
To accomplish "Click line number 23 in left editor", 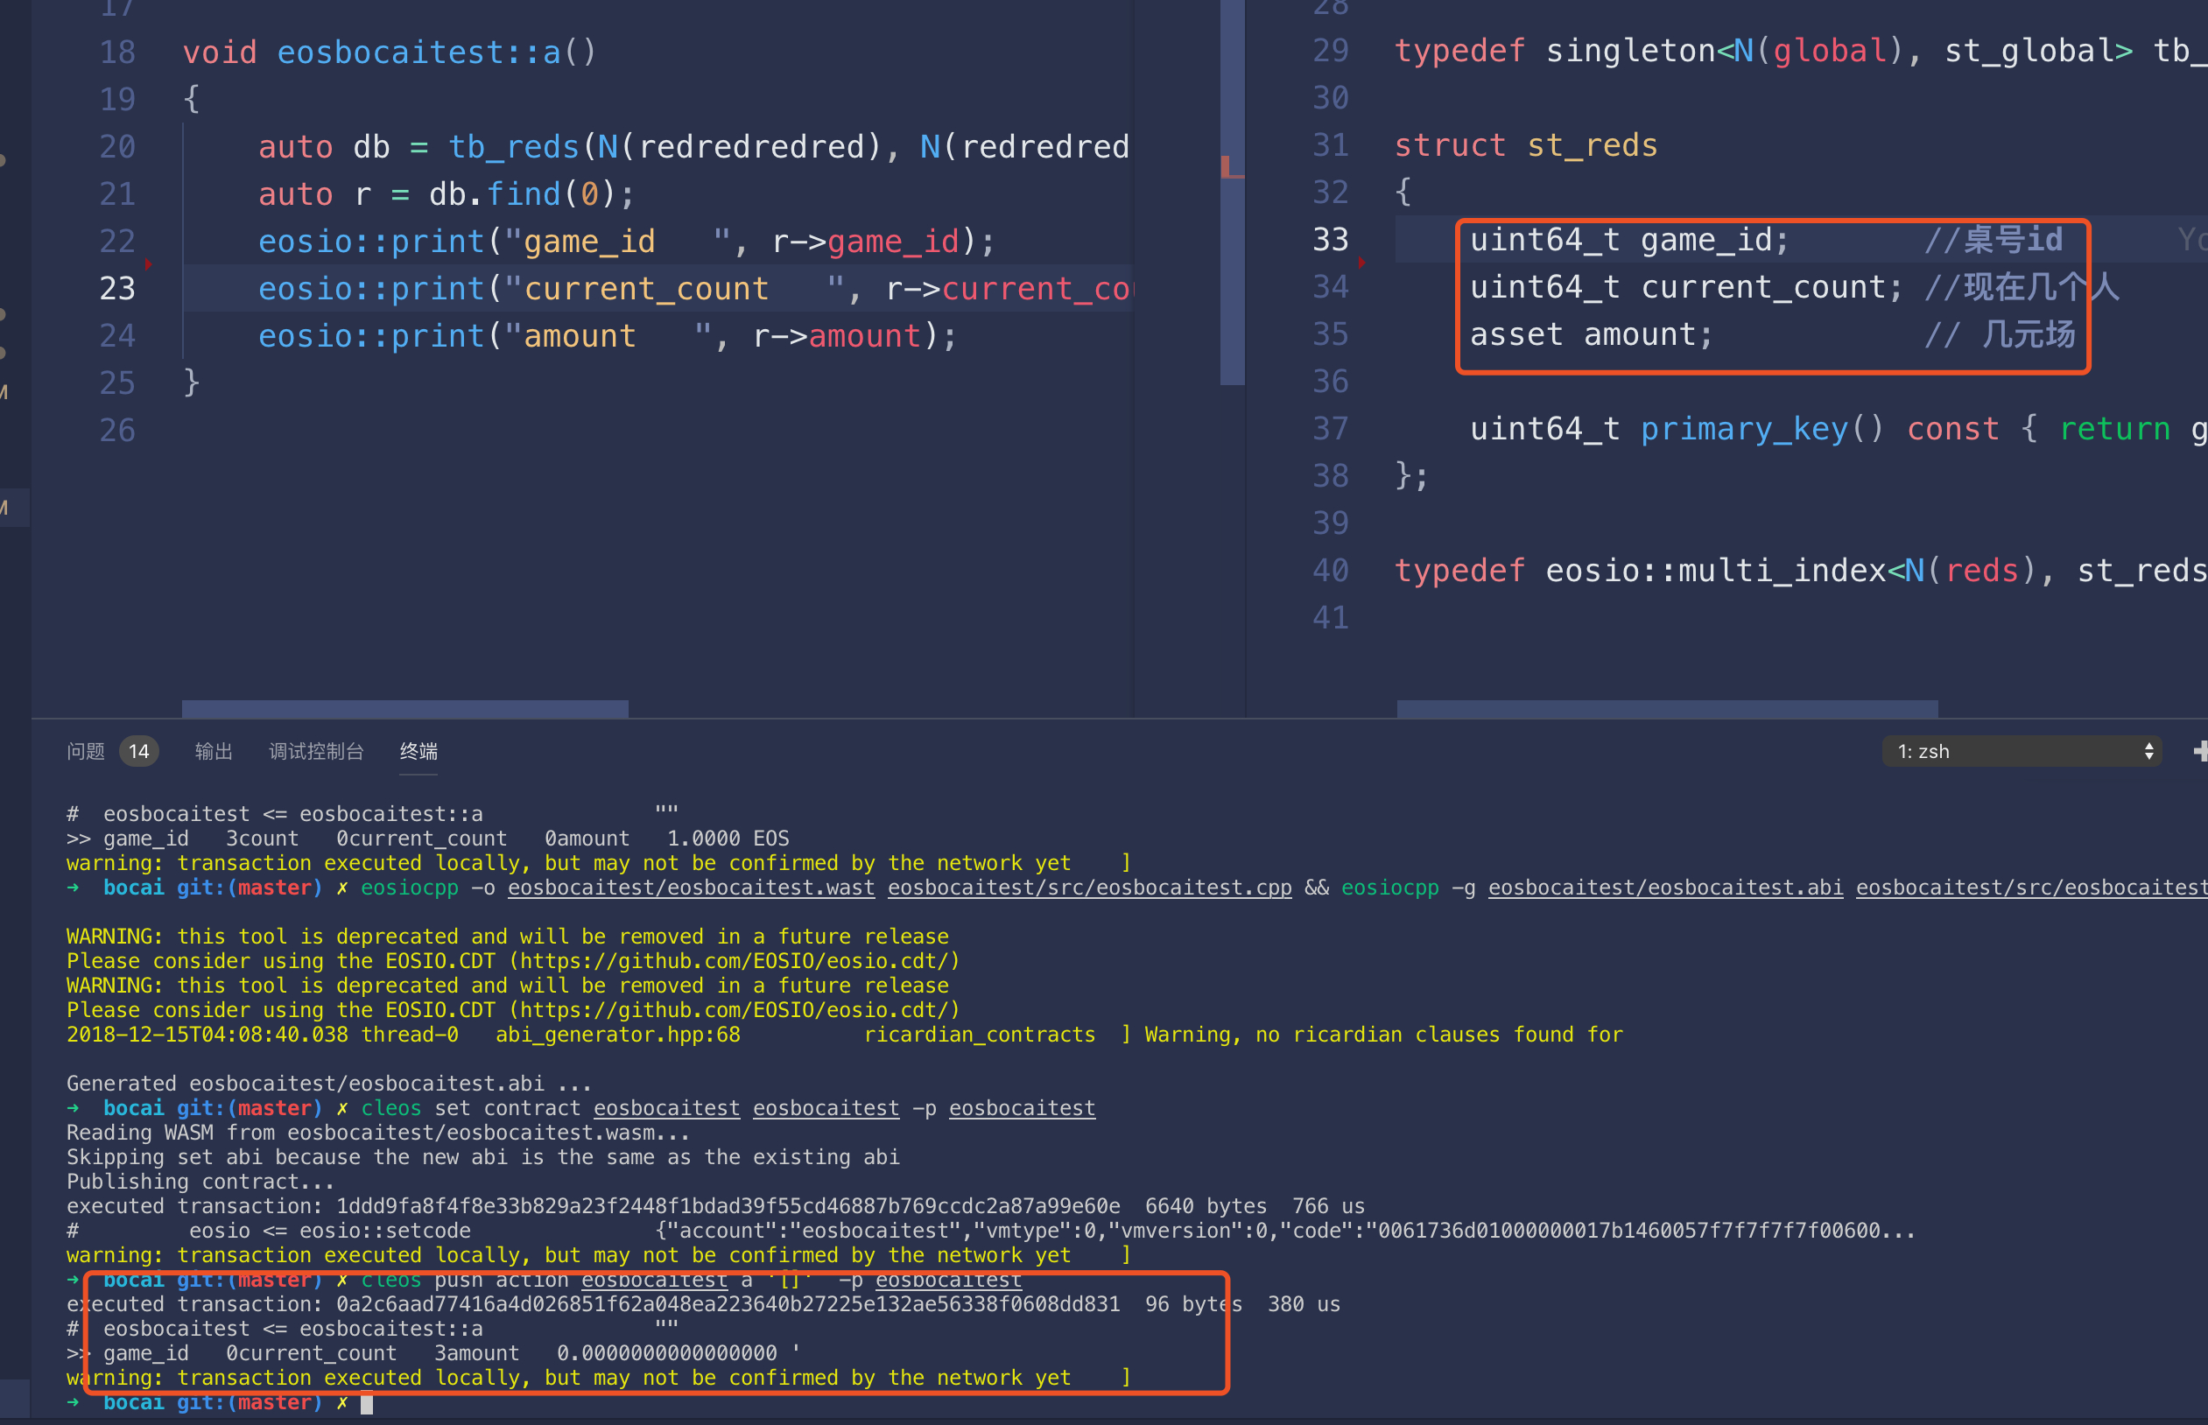I will (x=117, y=289).
